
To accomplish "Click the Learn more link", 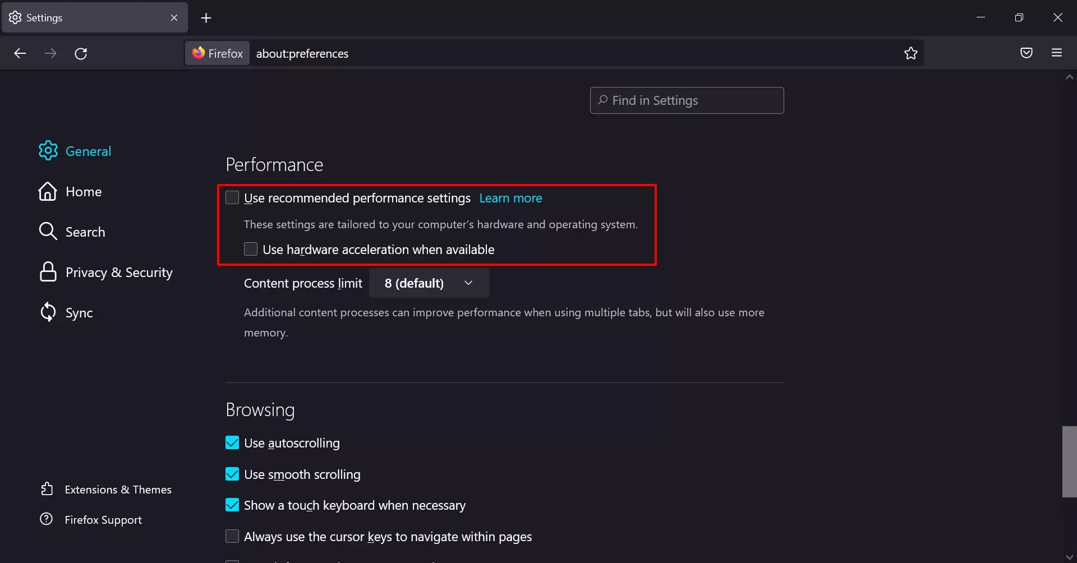I will point(510,198).
